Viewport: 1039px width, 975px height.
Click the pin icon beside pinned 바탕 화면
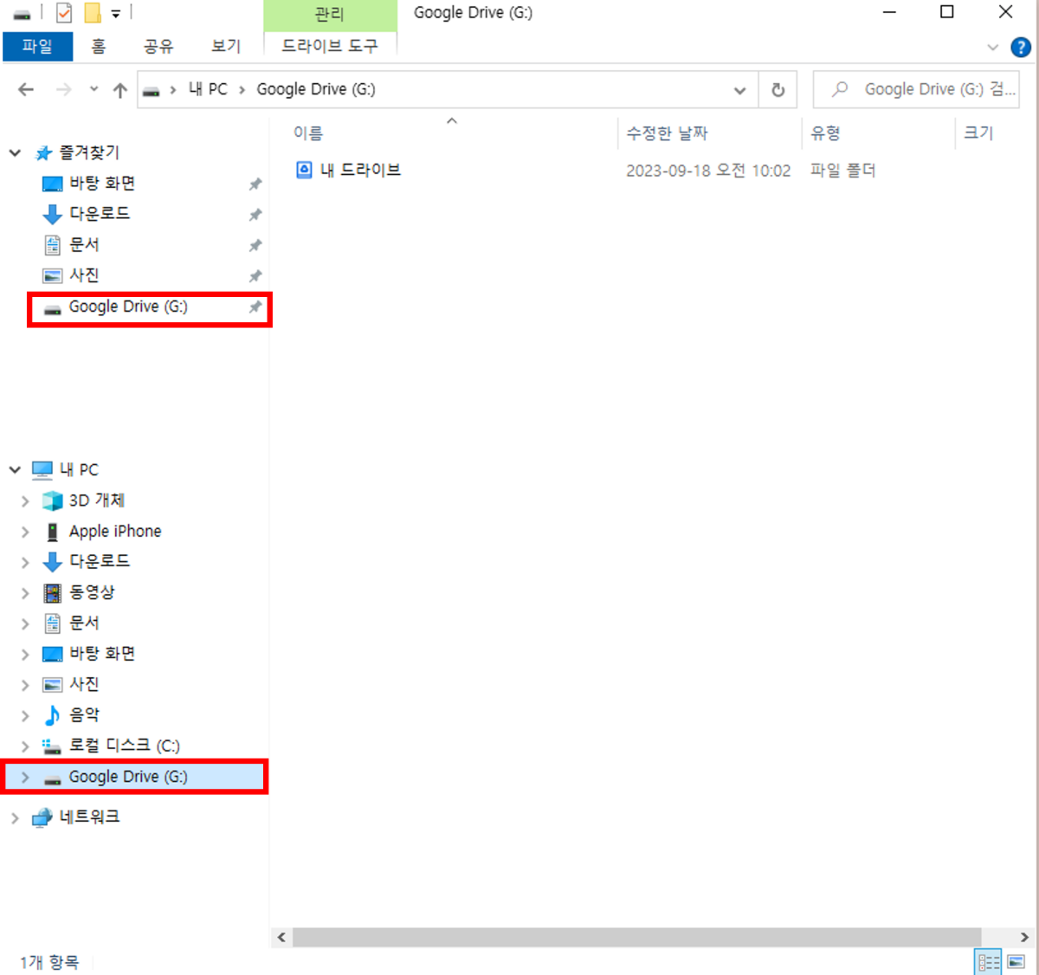click(255, 184)
